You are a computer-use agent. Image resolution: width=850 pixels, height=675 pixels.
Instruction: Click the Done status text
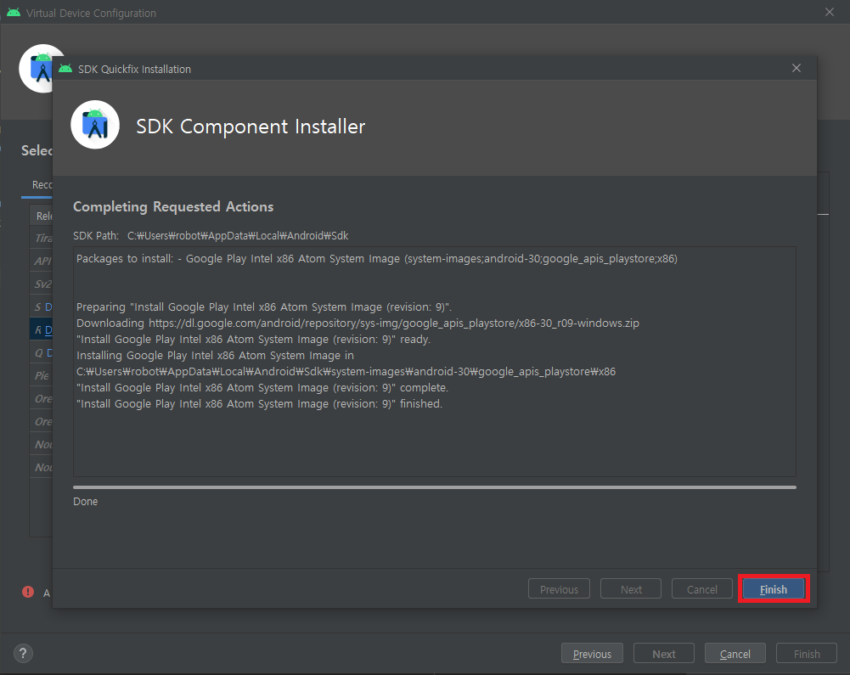[86, 502]
